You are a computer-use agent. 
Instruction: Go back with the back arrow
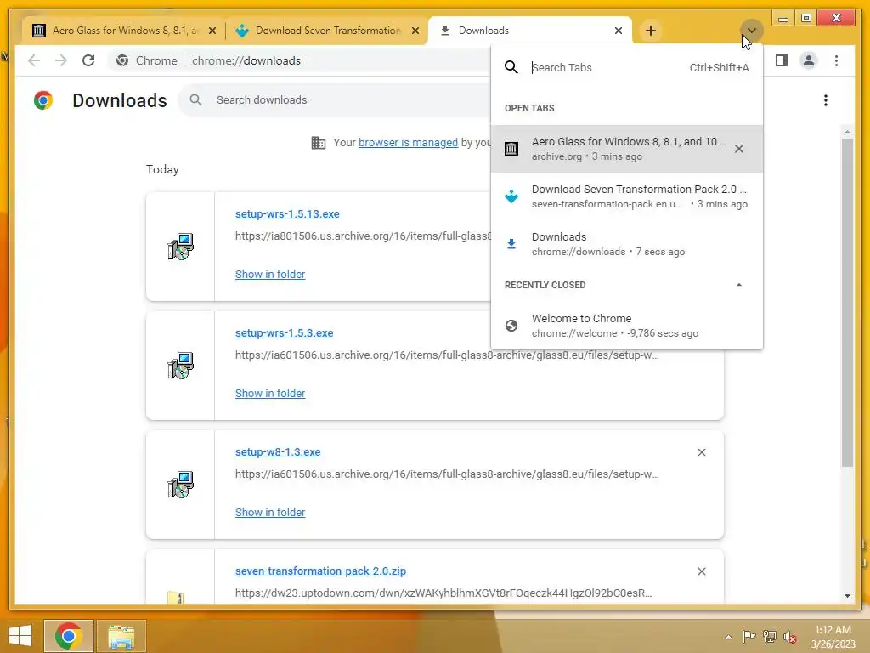tap(34, 60)
